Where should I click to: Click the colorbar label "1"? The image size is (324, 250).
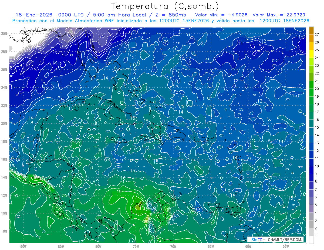[316, 236]
